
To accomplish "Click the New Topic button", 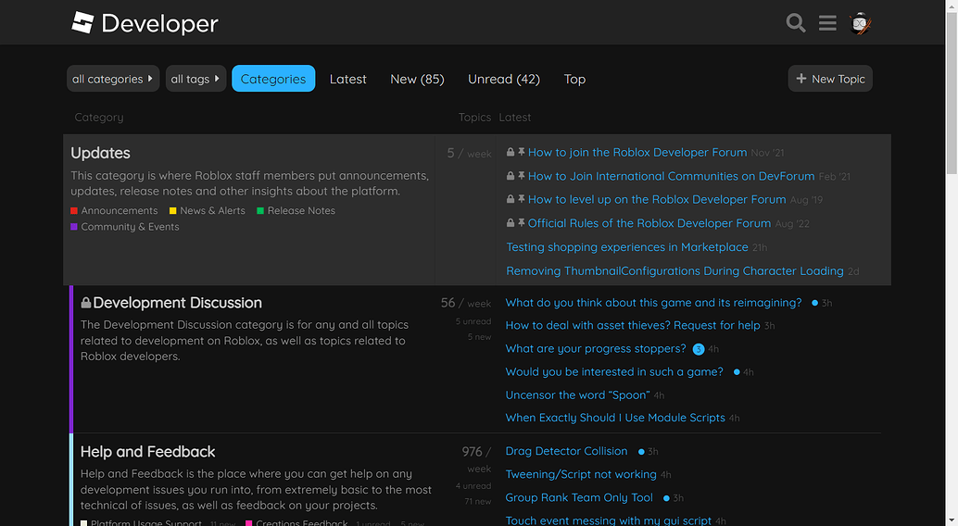I will [x=830, y=79].
